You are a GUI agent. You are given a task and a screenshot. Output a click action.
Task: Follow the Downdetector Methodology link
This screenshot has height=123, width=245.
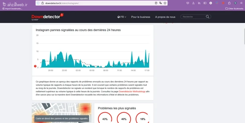(x=133, y=91)
